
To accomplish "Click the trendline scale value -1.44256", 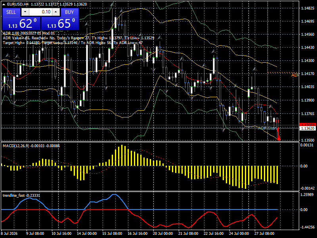I will (x=307, y=227).
